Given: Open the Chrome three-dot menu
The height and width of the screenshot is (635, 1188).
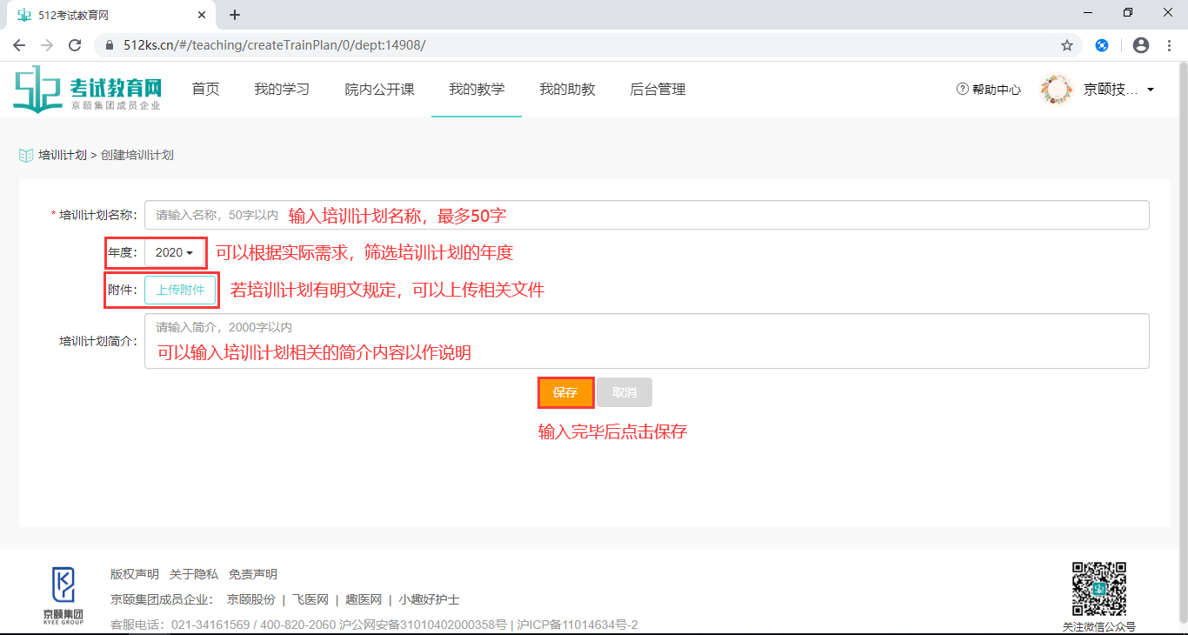Looking at the screenshot, I should (x=1168, y=45).
